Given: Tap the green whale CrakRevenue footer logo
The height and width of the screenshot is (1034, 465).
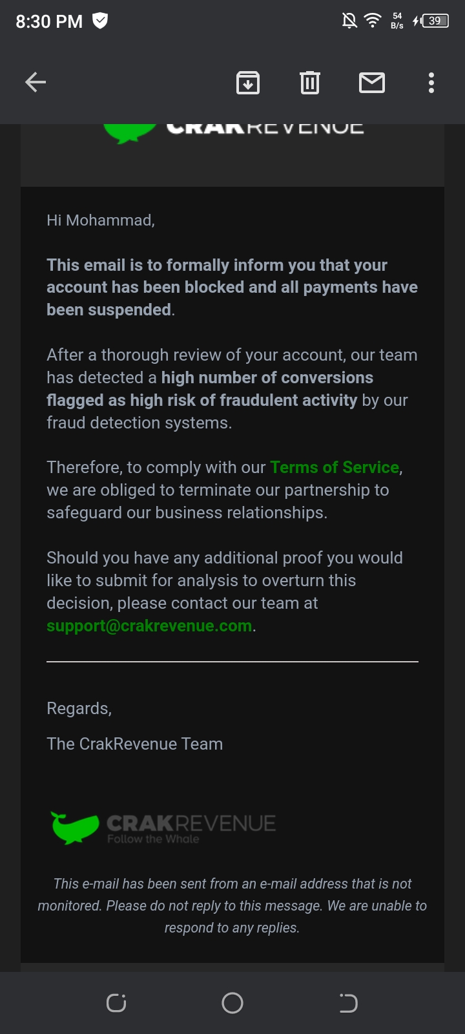Looking at the screenshot, I should [163, 828].
